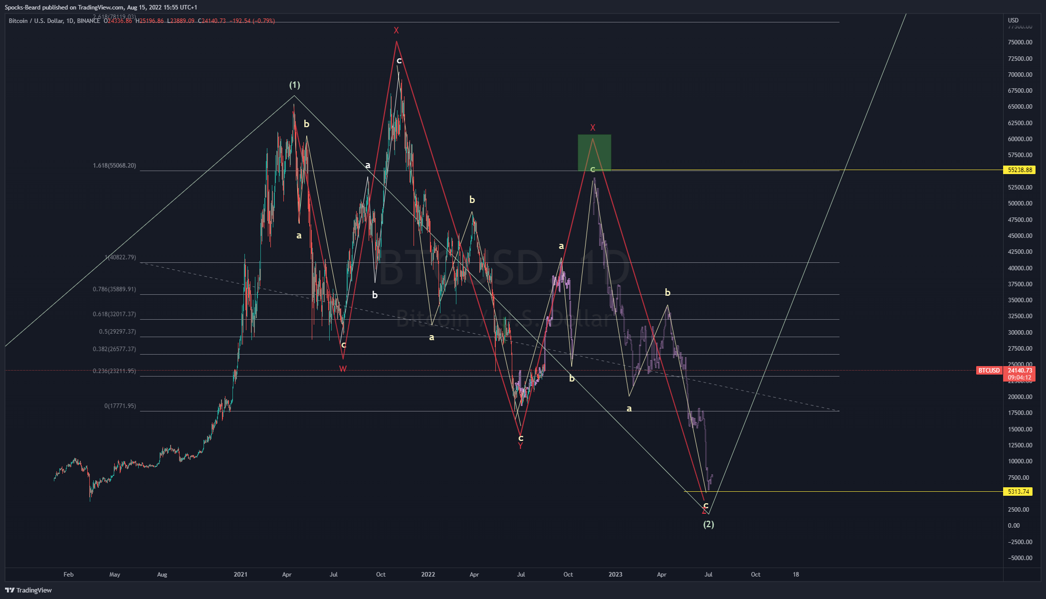
Task: Click the '18' label on the time axis
Action: 796,575
